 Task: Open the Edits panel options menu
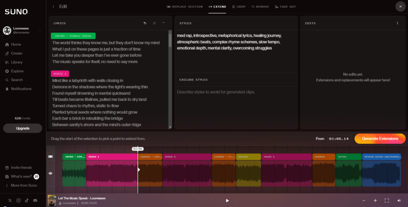pos(397,23)
